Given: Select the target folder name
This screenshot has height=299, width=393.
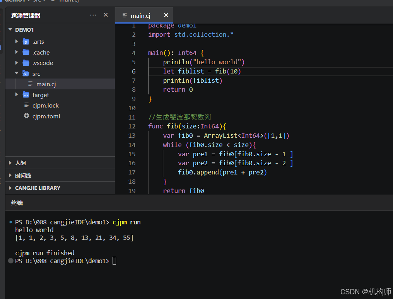Looking at the screenshot, I should 41,95.
